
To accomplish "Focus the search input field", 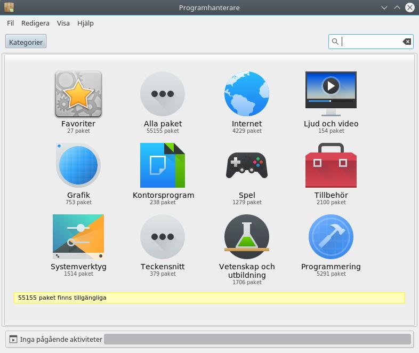I will [x=371, y=42].
